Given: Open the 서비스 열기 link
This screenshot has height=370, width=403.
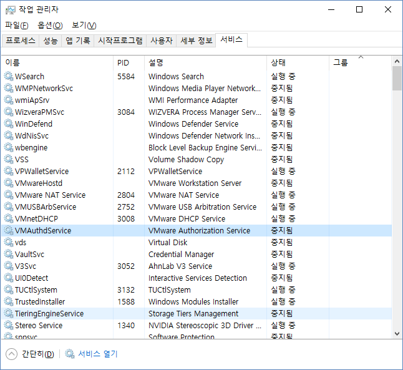Looking at the screenshot, I should [x=98, y=354].
